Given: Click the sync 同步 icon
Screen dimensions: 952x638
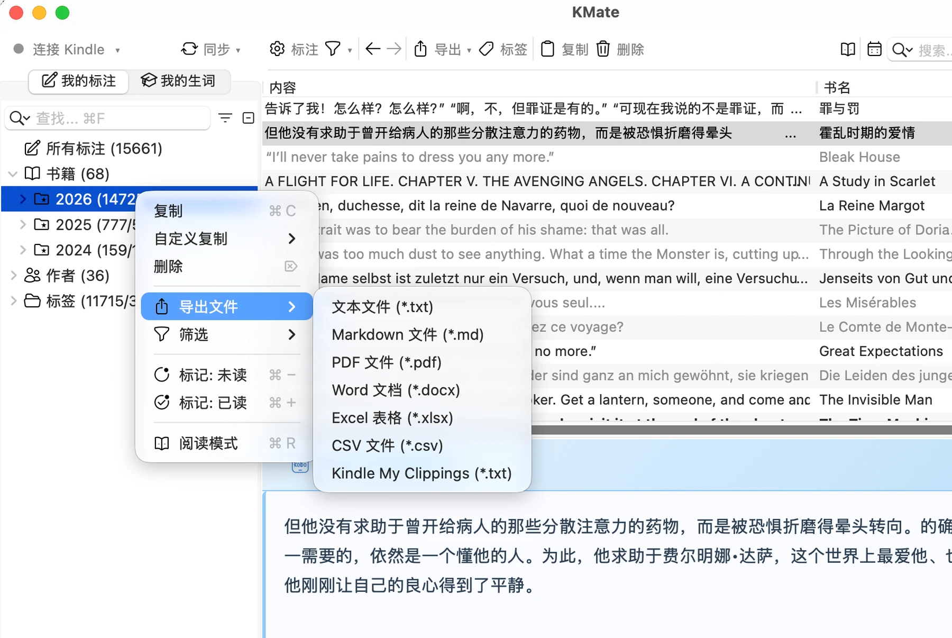Looking at the screenshot, I should (x=189, y=49).
